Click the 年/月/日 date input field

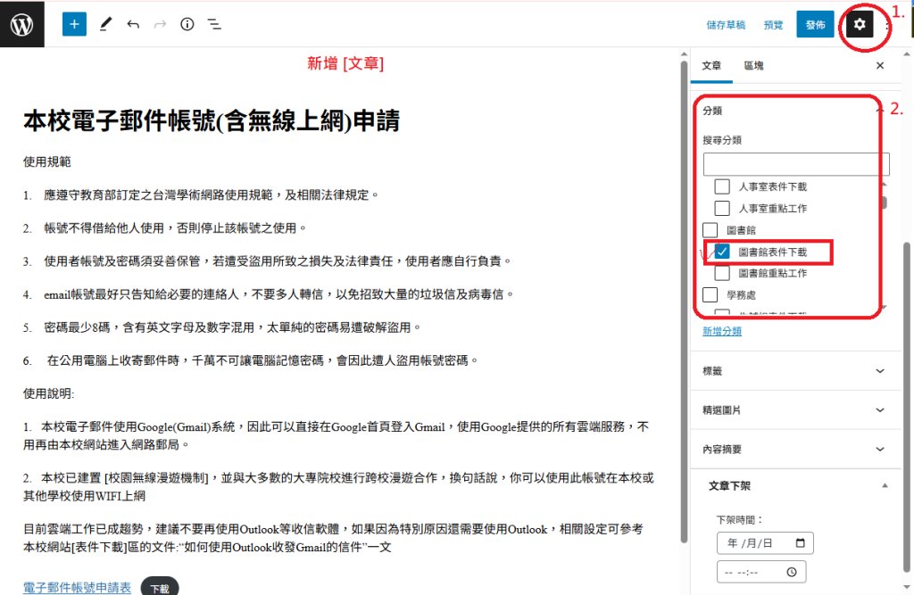(x=765, y=542)
